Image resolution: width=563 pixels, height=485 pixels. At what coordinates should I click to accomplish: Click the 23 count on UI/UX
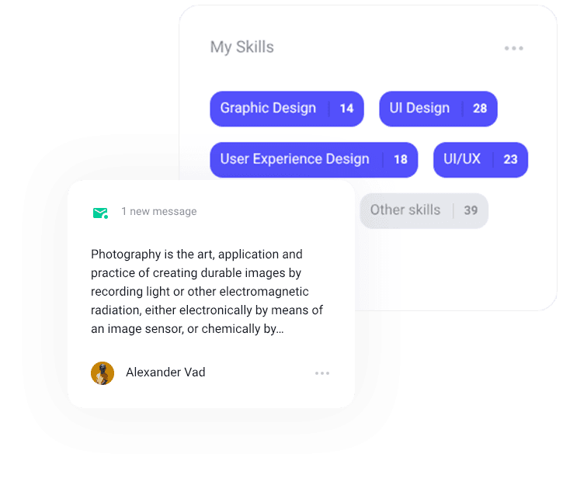click(510, 160)
